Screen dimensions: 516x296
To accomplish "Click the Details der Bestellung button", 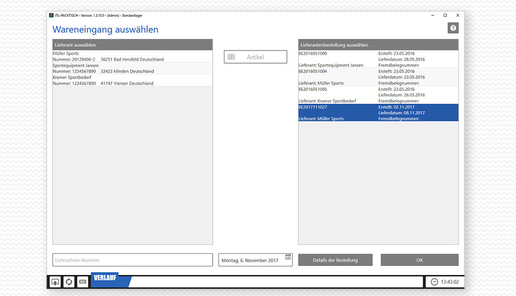I will pos(335,260).
